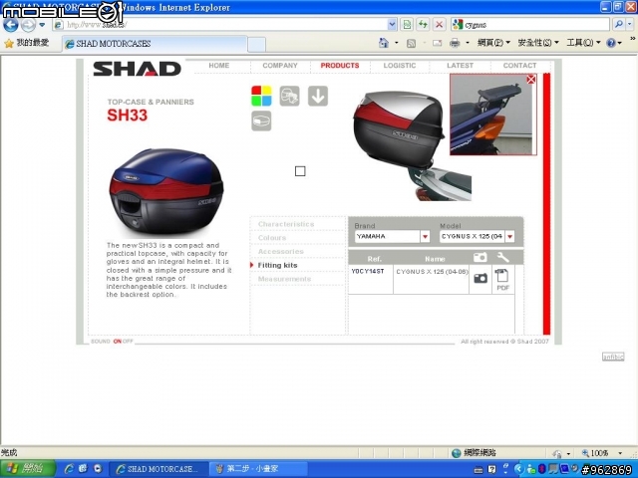Open a new blank browser tab
Screen dimensions: 638x478
256,44
